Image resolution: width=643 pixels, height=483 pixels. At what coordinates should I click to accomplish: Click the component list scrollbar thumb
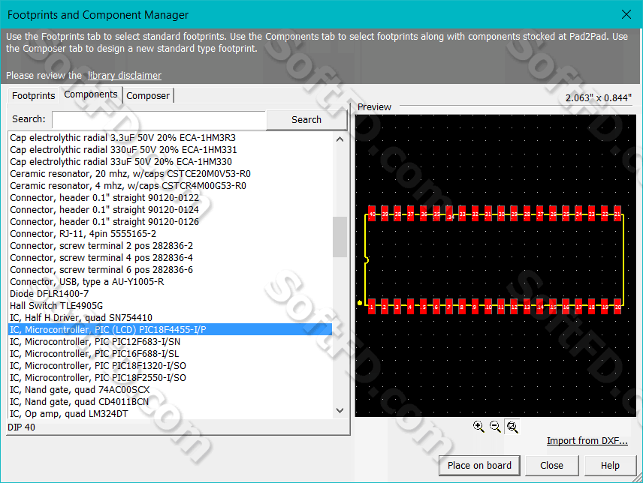click(x=340, y=236)
